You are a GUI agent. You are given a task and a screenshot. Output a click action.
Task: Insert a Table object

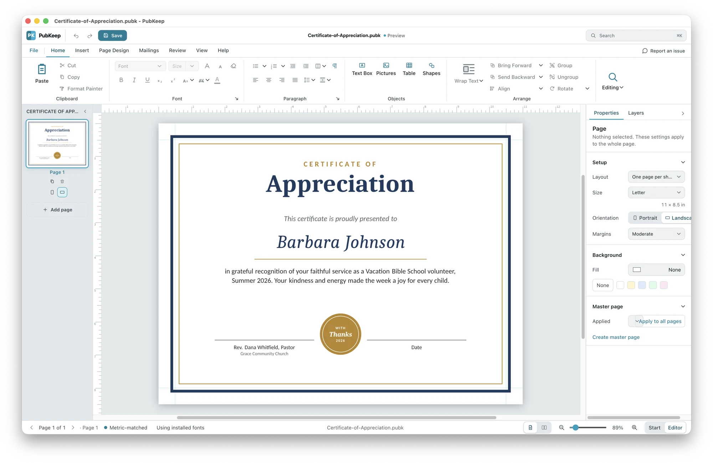(x=409, y=69)
